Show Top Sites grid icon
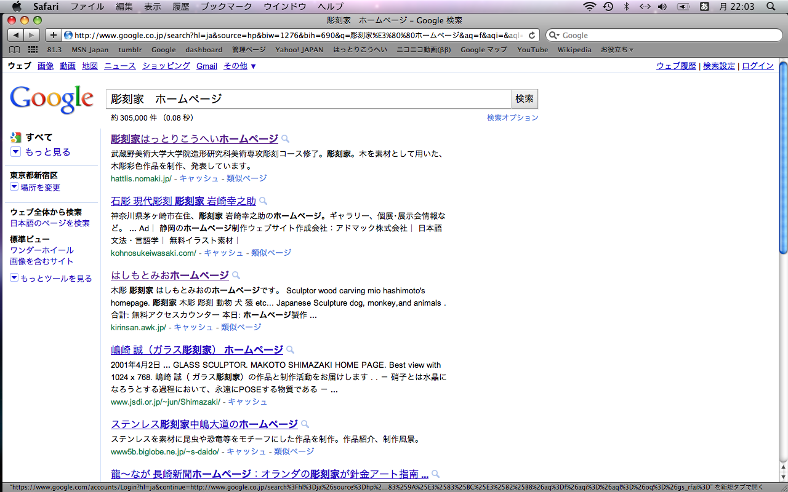This screenshot has width=788, height=492. pyautogui.click(x=33, y=50)
